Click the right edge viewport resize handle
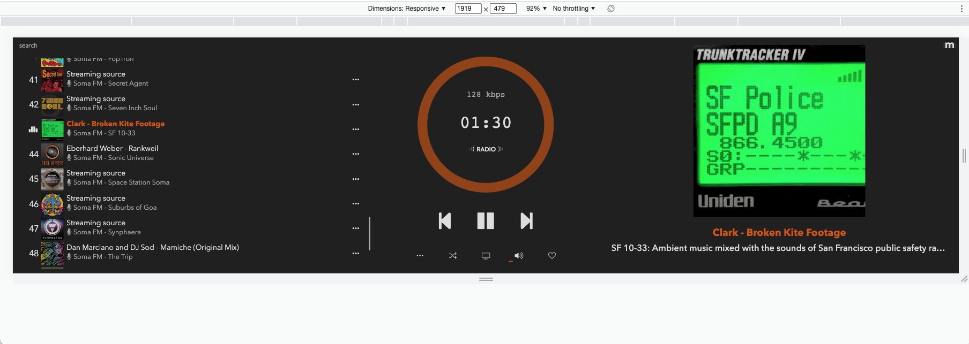Viewport: 969px width, 344px height. pos(964,156)
